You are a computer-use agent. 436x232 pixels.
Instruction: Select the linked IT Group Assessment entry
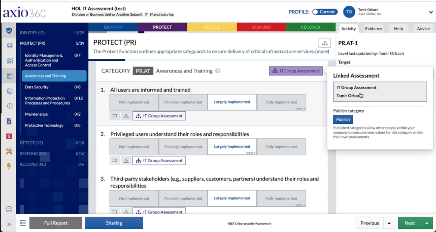pyautogui.click(x=380, y=92)
